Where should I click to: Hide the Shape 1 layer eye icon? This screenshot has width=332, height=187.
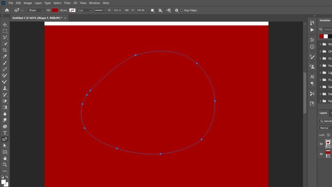[x=321, y=144]
